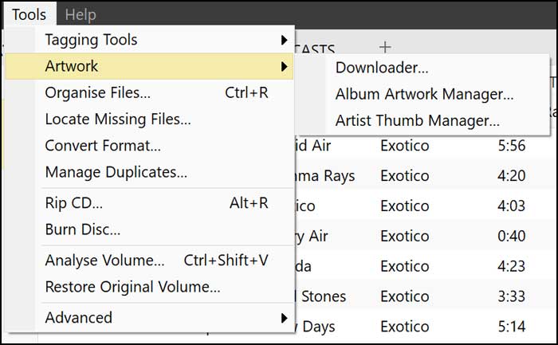This screenshot has height=345, width=558.
Task: Choose Burn Disc option
Action: click(83, 230)
